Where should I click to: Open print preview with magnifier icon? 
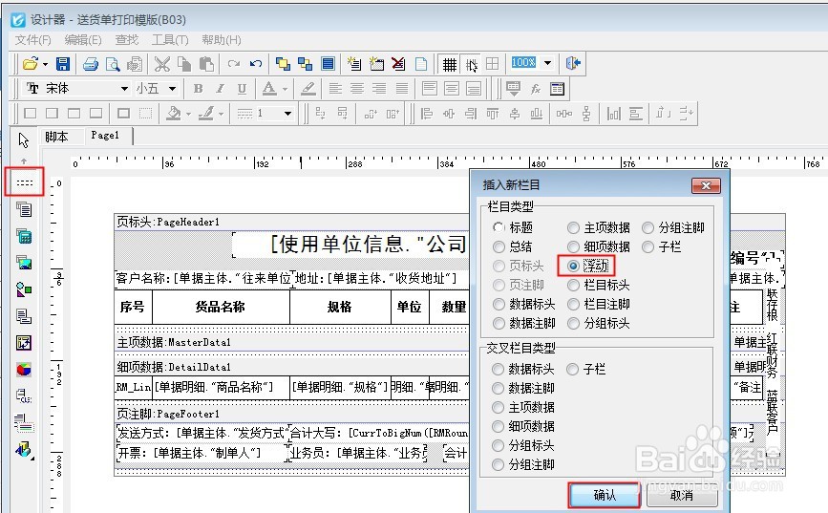click(113, 64)
